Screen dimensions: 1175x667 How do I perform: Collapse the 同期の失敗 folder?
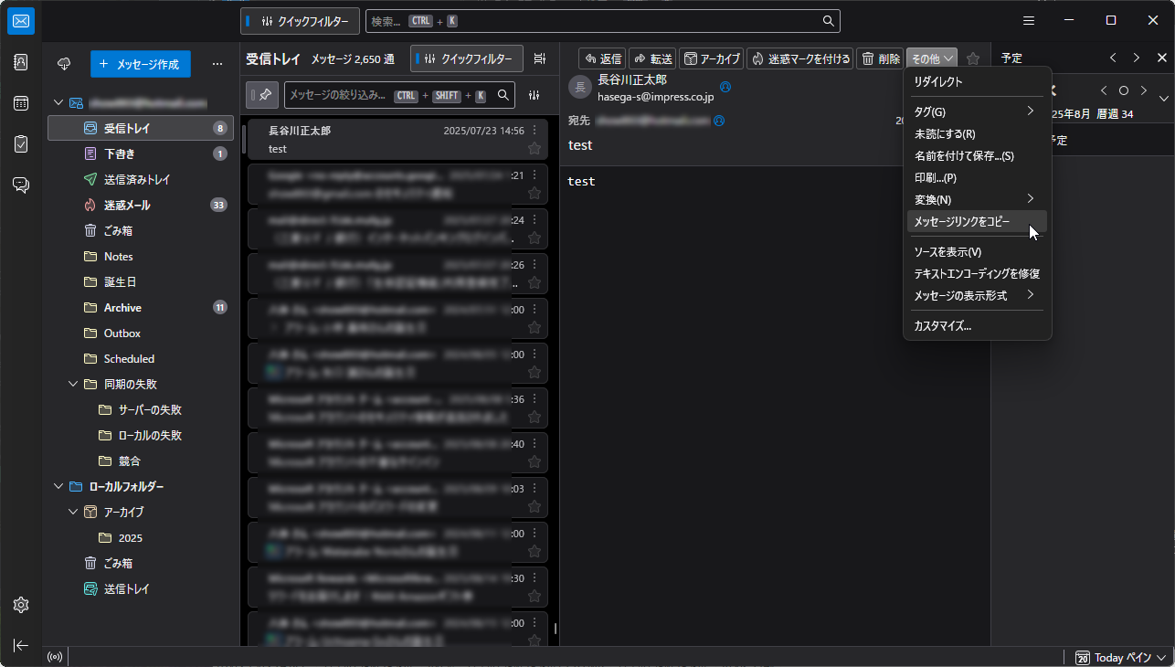(73, 385)
